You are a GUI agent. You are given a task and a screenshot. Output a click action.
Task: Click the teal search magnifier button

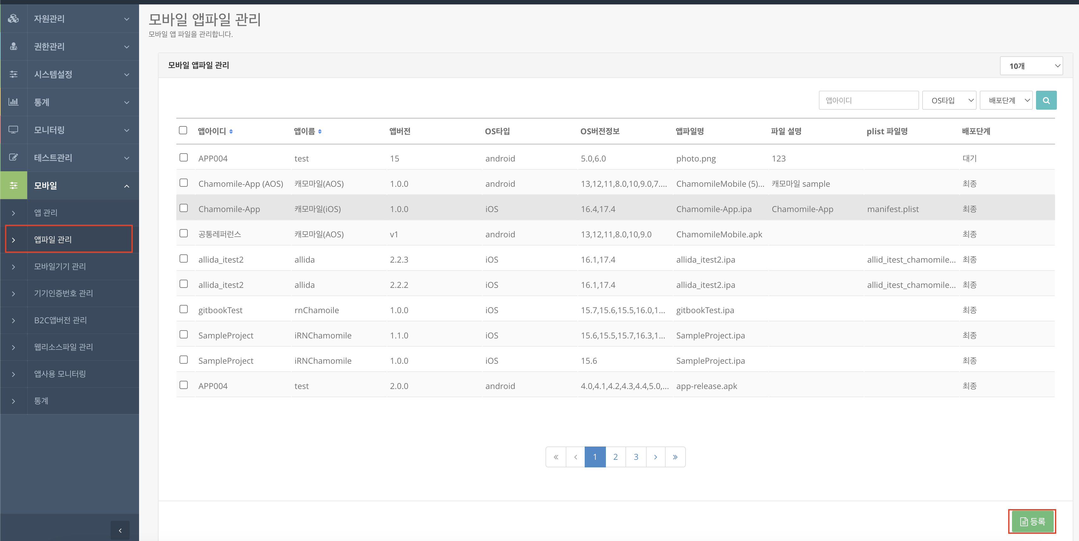tap(1046, 100)
